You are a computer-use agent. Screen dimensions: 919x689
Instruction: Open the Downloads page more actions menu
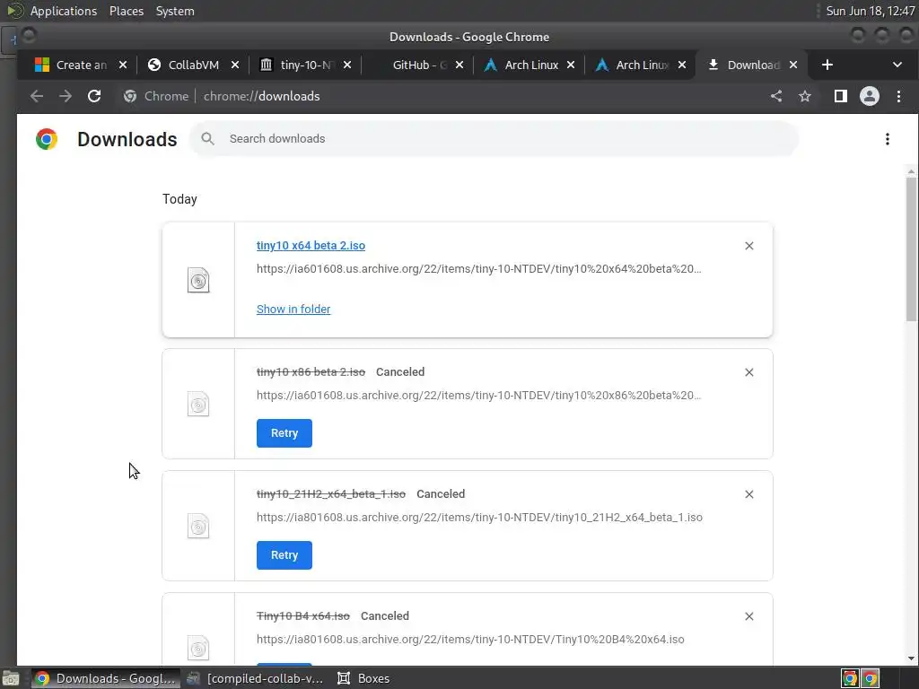point(888,139)
